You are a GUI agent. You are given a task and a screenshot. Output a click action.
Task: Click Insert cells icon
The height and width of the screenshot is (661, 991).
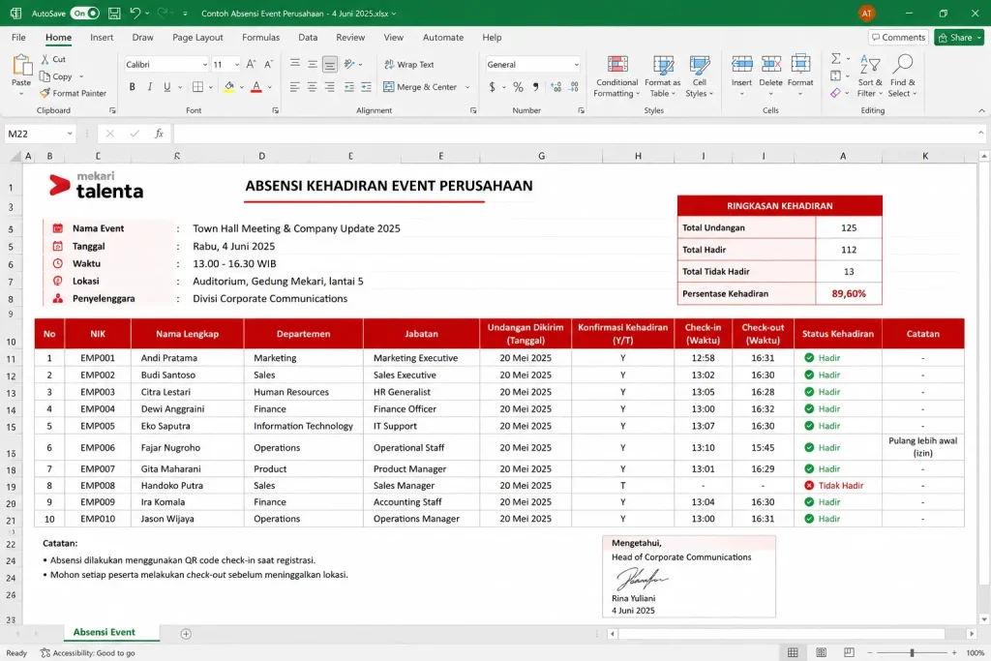pyautogui.click(x=741, y=65)
